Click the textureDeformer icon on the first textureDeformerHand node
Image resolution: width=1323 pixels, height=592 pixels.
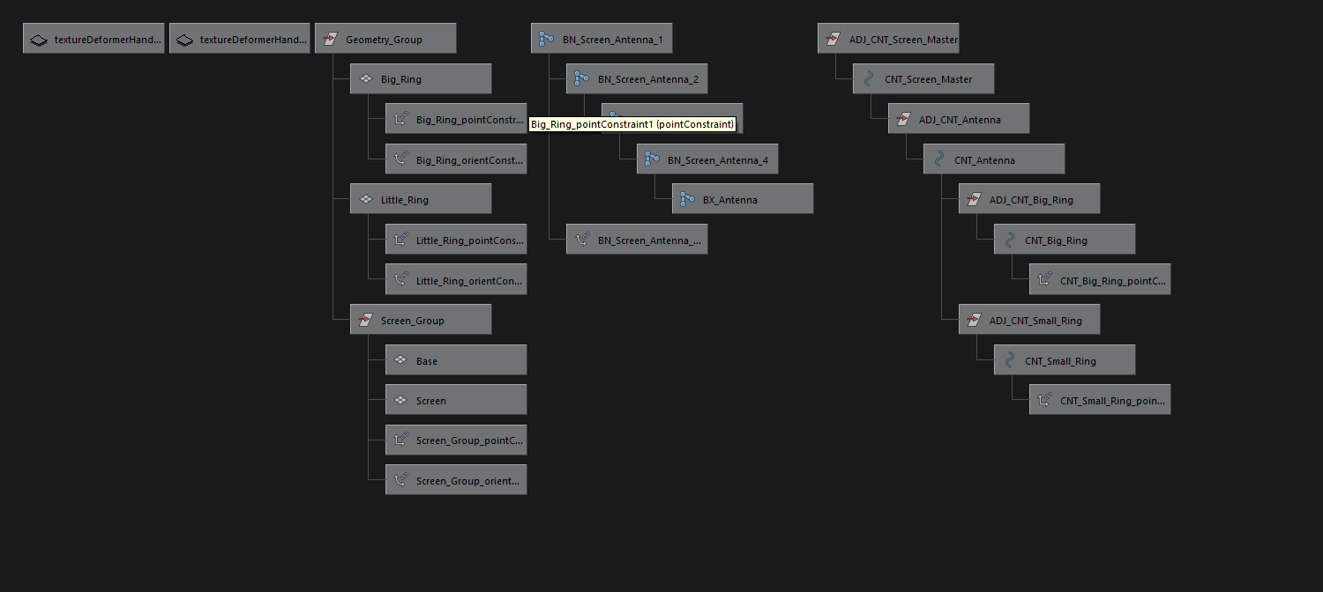[38, 38]
